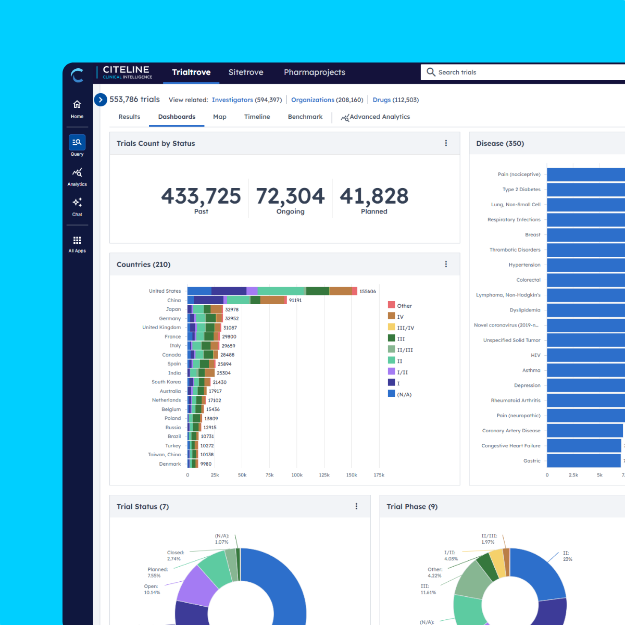Click the South Korea country label

166,382
